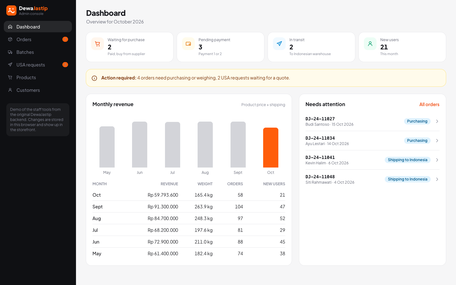Image resolution: width=456 pixels, height=285 pixels.
Task: Click the All orders link
Action: click(429, 104)
